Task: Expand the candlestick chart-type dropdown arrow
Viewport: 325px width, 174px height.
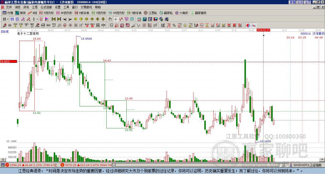Action: (x=37, y=19)
